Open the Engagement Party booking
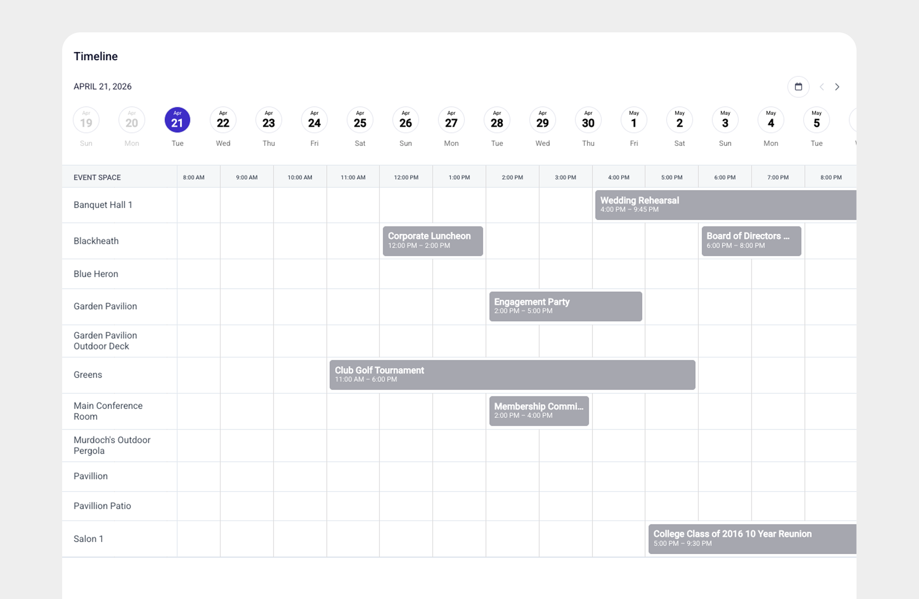919x599 pixels. [x=565, y=306]
